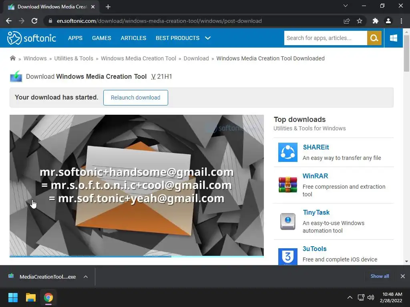Open the SHAREit app icon
The width and height of the screenshot is (410, 307).
287,152
